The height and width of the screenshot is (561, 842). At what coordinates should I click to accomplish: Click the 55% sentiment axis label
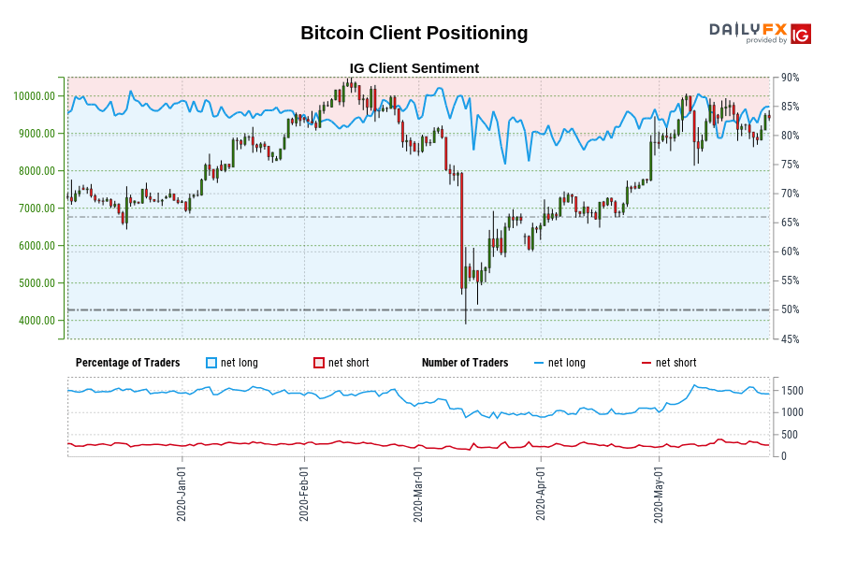[790, 280]
